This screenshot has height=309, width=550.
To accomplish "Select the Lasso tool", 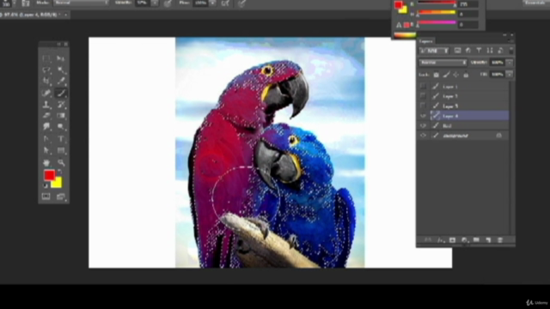I will 46,70.
